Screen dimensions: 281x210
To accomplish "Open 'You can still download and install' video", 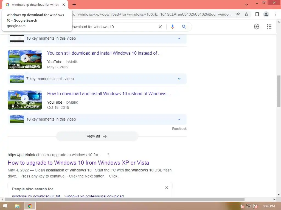I will coord(104,53).
